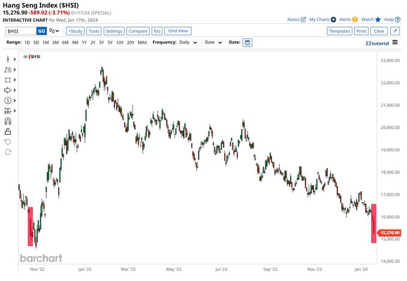Open the chart type bar-style dropdown
Image resolution: width=407 pixels, height=281 pixels.
click(55, 31)
